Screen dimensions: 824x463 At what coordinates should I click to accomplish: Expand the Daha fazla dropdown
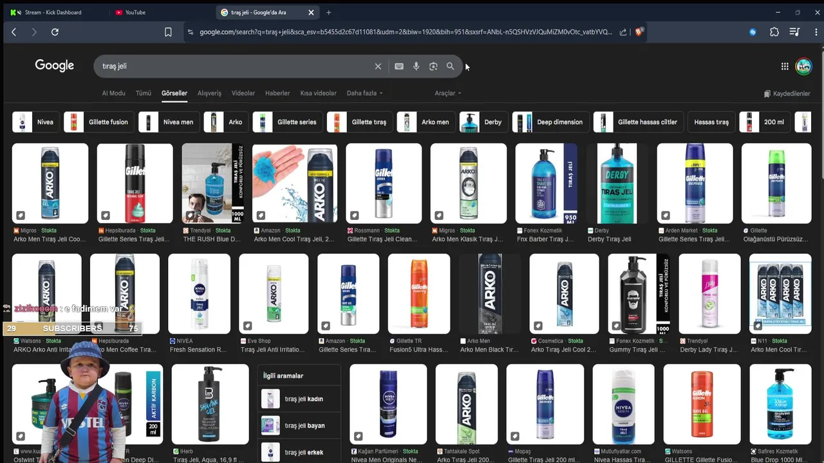pos(364,93)
